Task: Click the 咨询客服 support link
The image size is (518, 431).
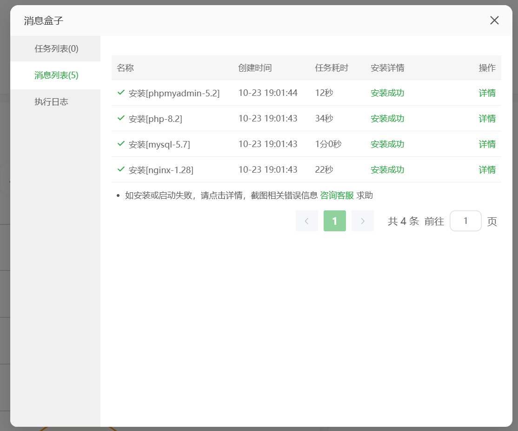Action: coord(337,195)
